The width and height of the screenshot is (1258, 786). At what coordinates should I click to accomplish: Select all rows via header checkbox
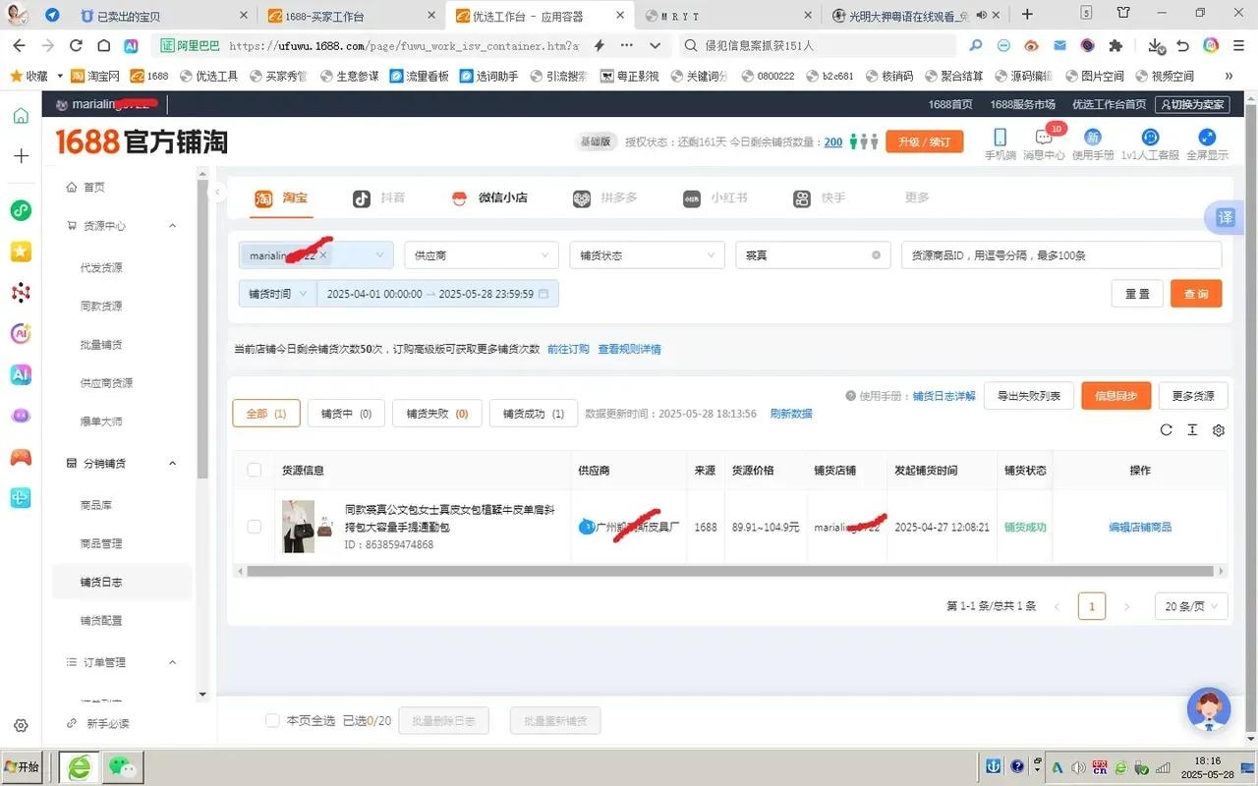tap(255, 471)
